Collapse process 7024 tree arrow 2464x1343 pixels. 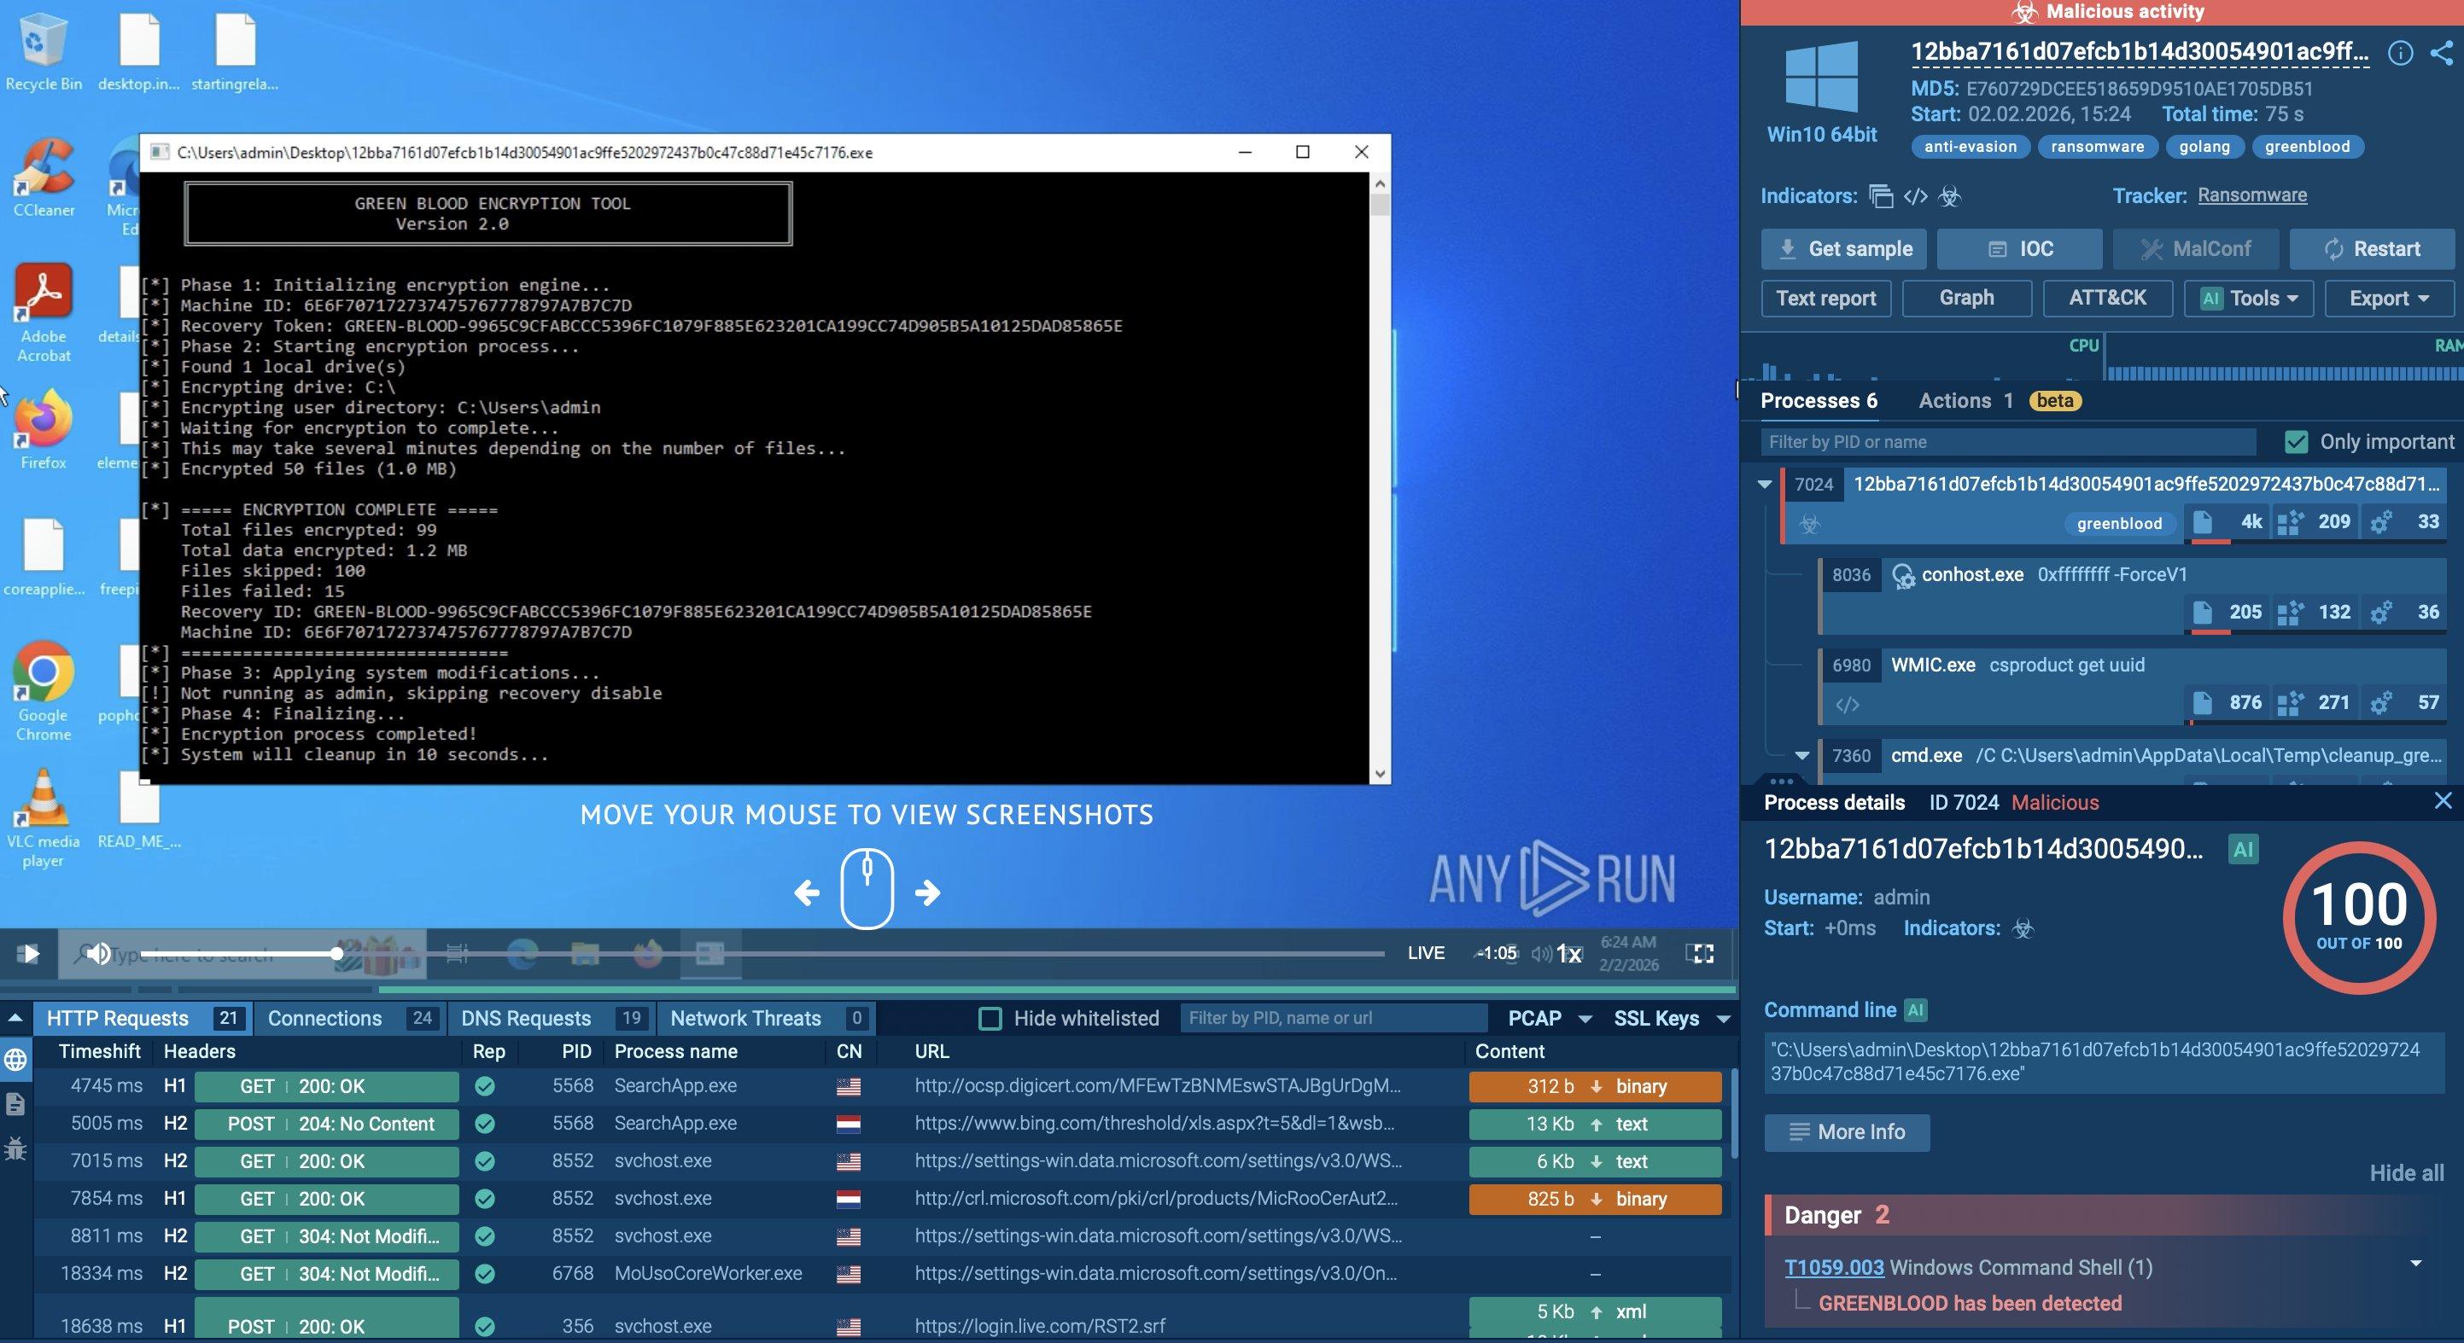coord(1765,485)
